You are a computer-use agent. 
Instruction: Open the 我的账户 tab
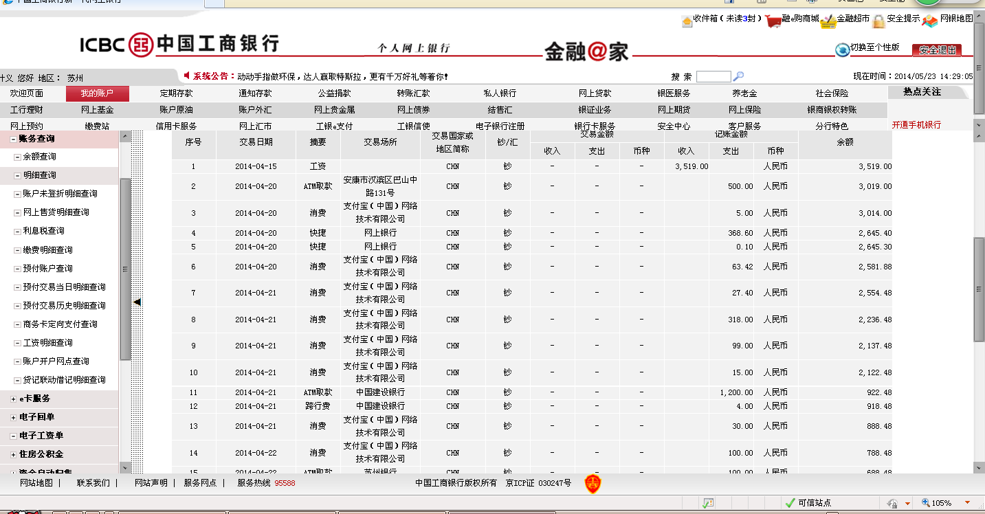tap(97, 93)
